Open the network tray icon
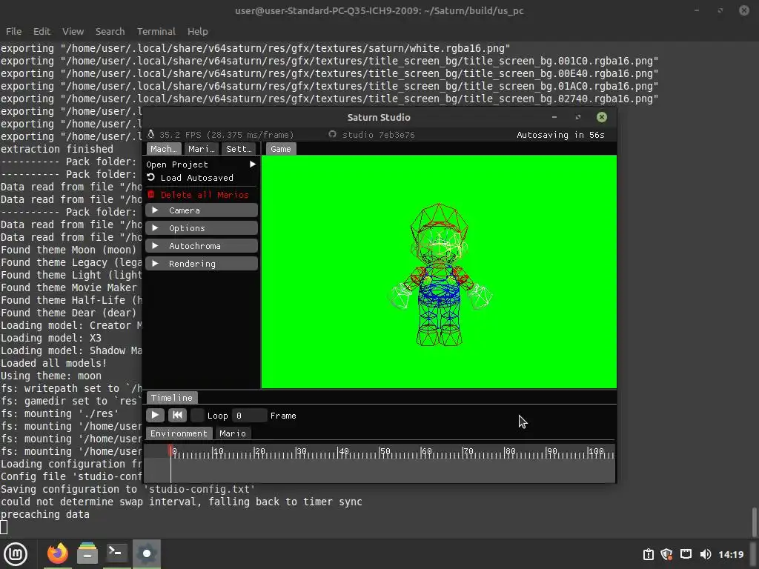 [x=686, y=554]
